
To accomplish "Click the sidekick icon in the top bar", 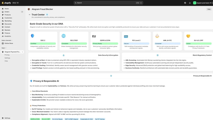I will point(185,3).
